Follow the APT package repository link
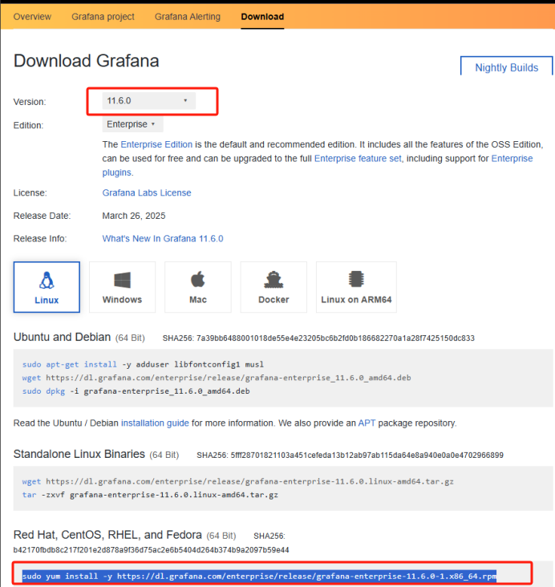Viewport: 555px width, 587px height. coord(367,423)
